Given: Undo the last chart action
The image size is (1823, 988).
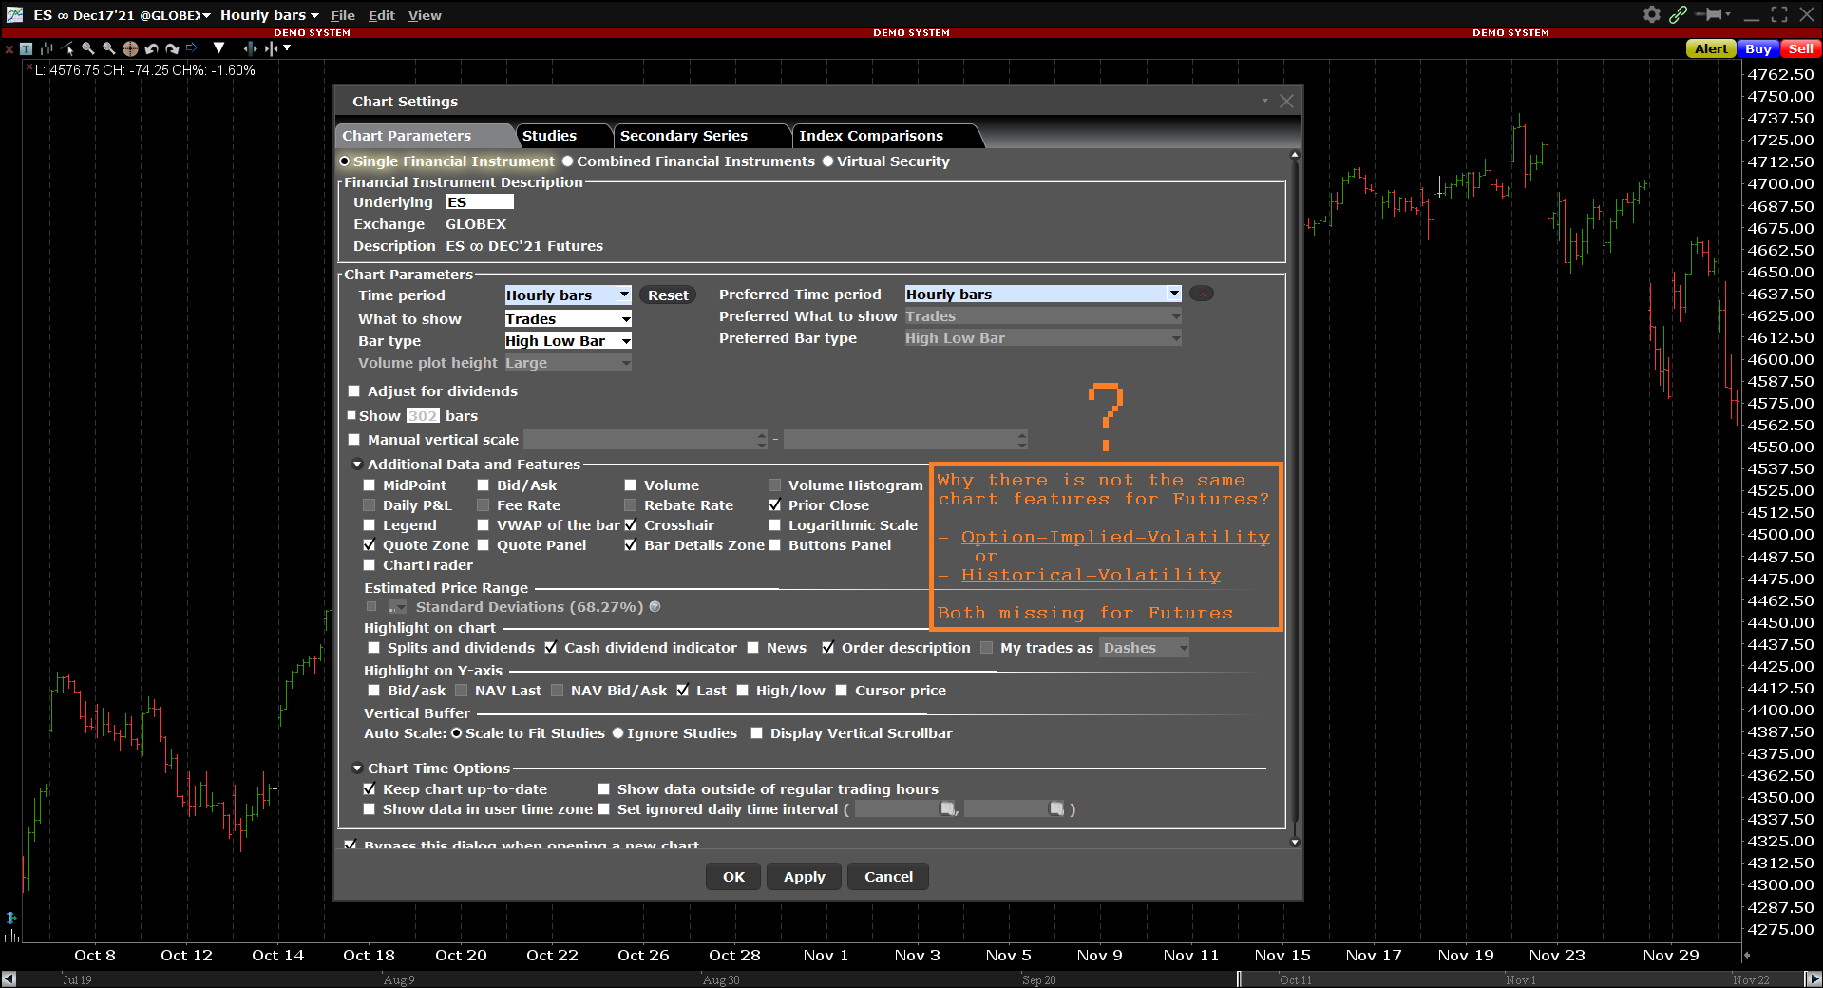Looking at the screenshot, I should tap(151, 48).
